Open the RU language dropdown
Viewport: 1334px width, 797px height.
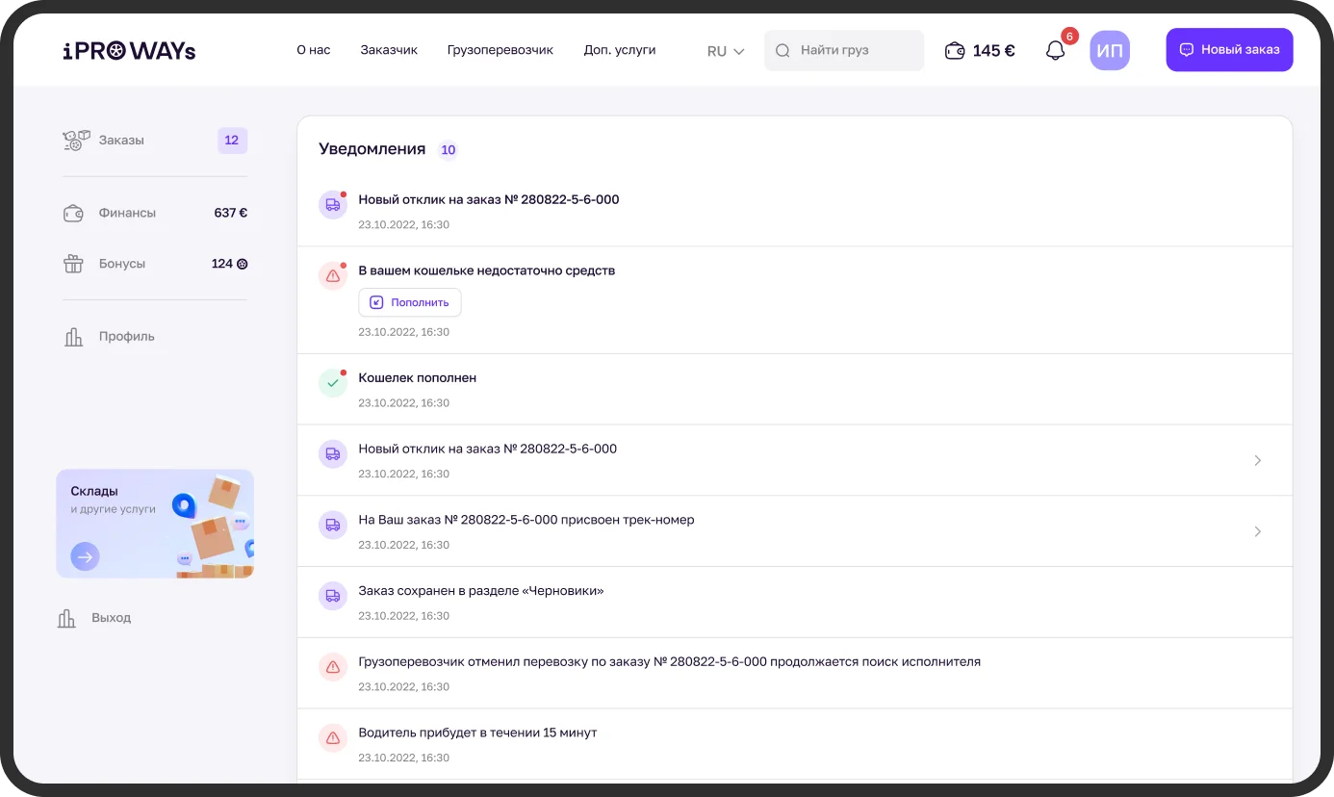click(x=726, y=51)
